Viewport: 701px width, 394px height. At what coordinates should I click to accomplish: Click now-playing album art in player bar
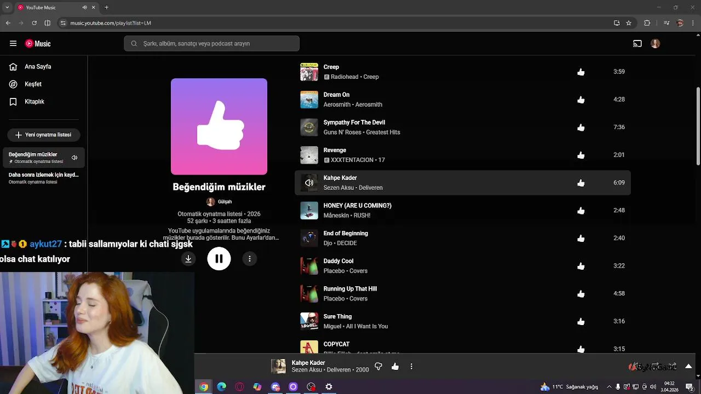(278, 367)
